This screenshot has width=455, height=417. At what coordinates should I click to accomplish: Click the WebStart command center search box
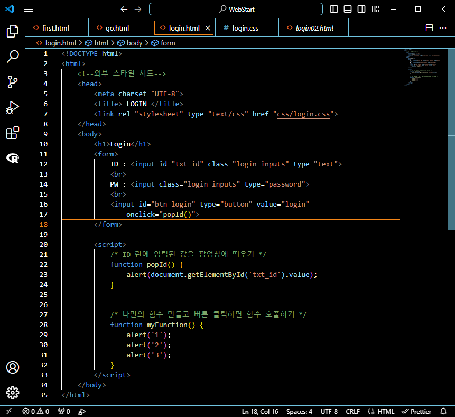(x=236, y=9)
